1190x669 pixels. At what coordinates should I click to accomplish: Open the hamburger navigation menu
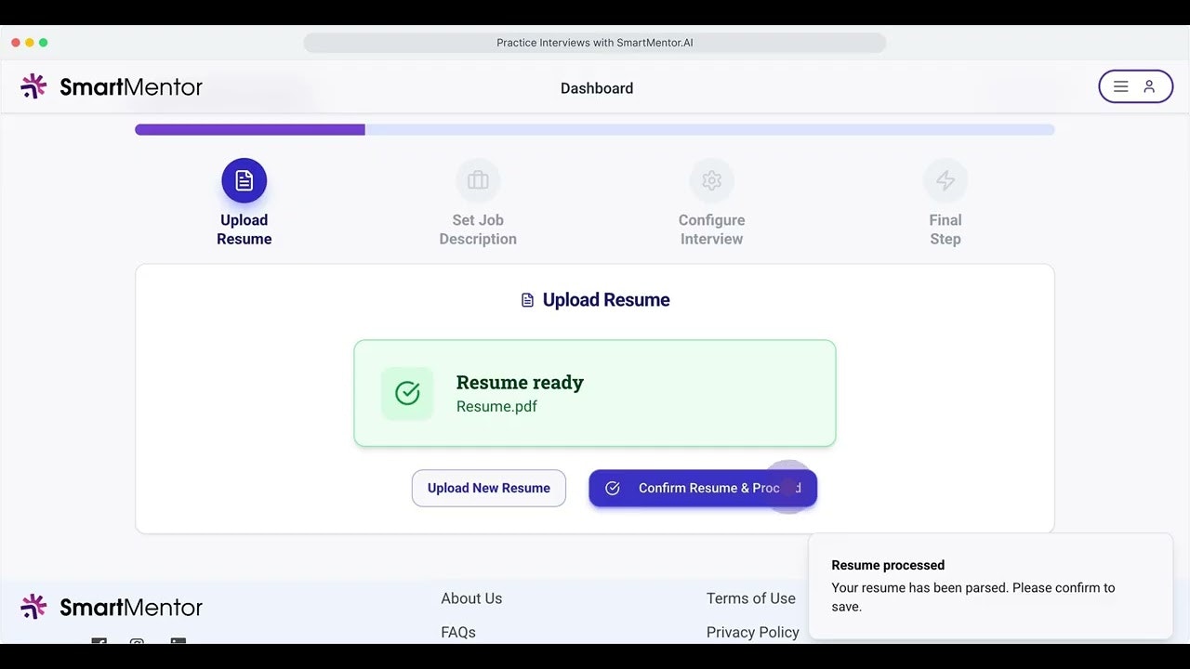(x=1121, y=85)
